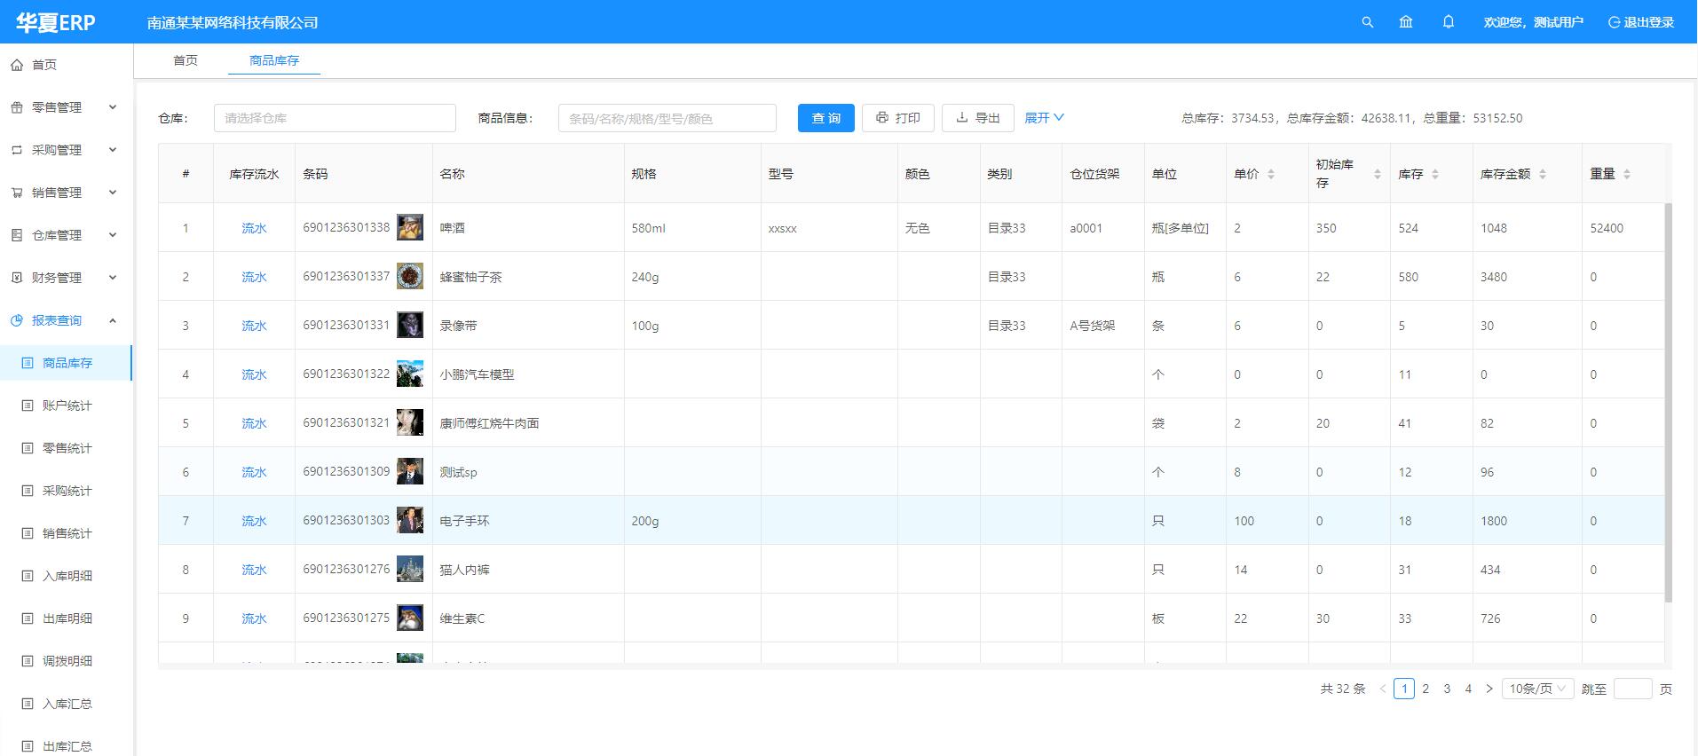The width and height of the screenshot is (1698, 756).
Task: Expand more filters with 展开
Action: click(x=1044, y=118)
